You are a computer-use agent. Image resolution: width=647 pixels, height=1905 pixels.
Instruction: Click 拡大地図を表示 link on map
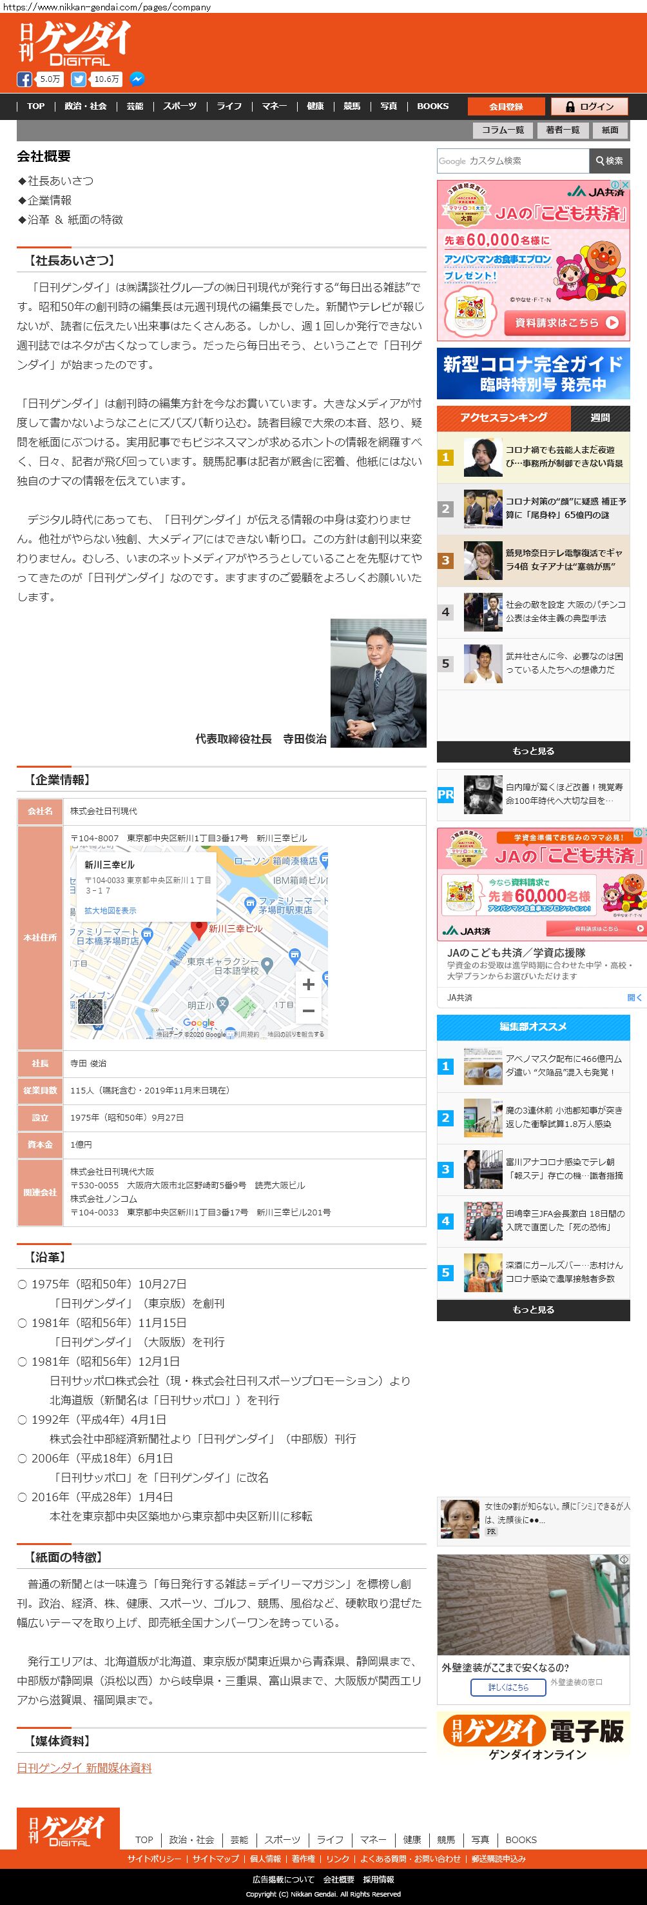pos(111,910)
